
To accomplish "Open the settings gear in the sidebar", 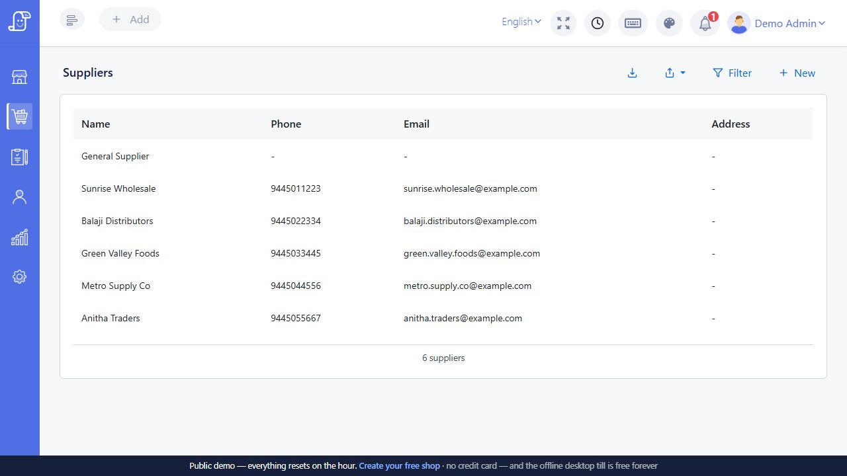I will [x=20, y=277].
